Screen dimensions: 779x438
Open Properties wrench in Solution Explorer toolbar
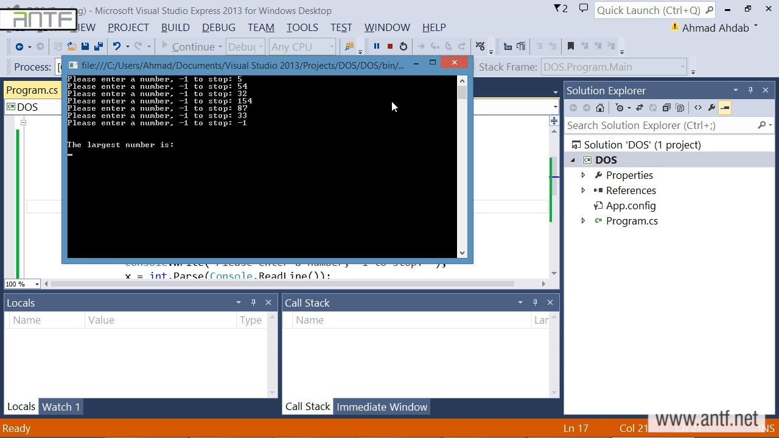(x=711, y=108)
